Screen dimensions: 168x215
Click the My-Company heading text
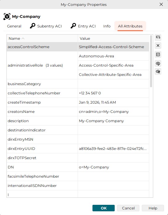pos(26,17)
